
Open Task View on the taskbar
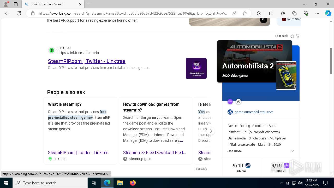pos(94,183)
